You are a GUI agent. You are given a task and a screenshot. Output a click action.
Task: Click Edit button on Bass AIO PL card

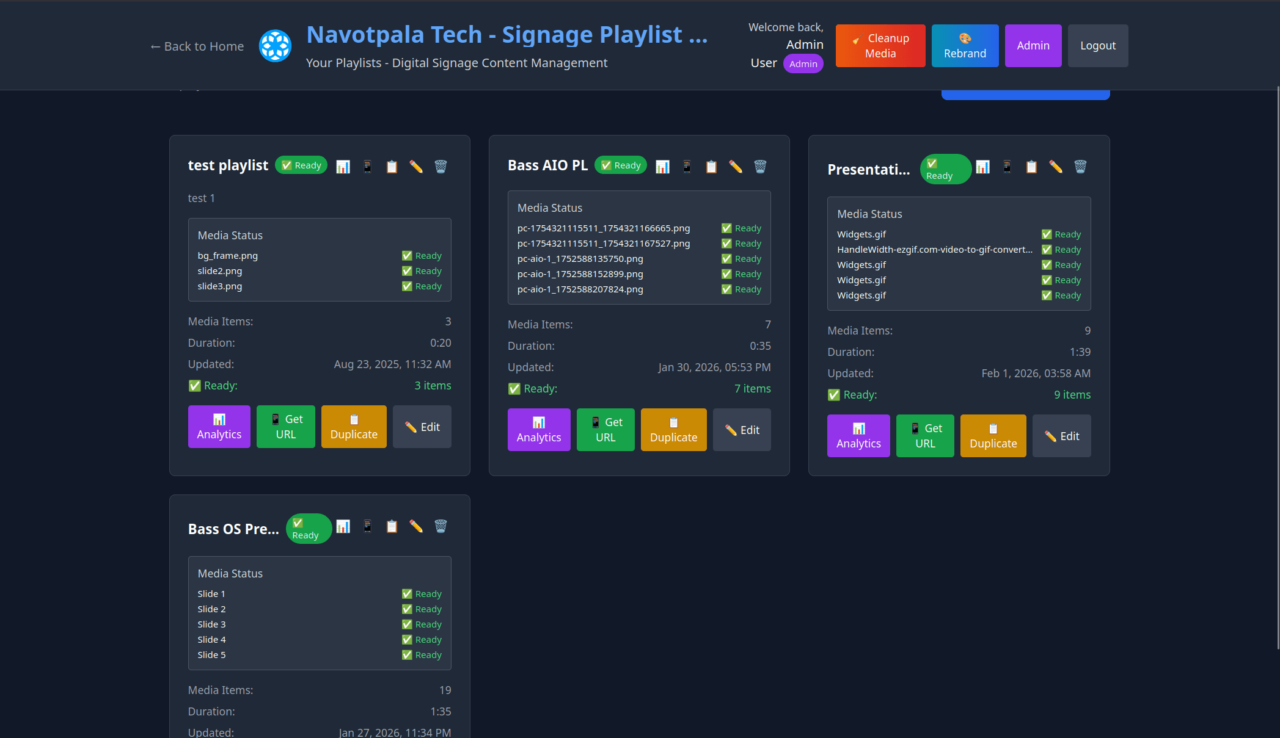tap(742, 430)
